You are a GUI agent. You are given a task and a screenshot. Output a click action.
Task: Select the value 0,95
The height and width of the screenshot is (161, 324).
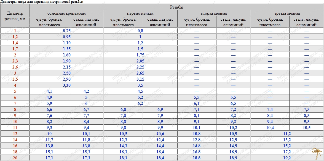click(x=66, y=37)
